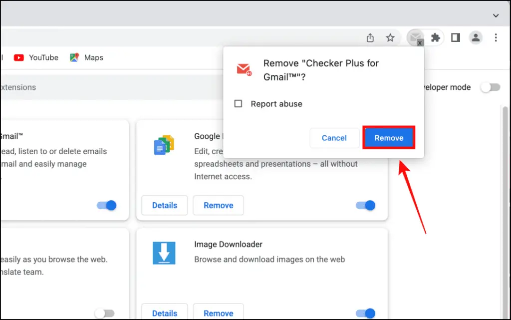Cancel the extension removal dialog
This screenshot has width=511, height=320.
(334, 138)
